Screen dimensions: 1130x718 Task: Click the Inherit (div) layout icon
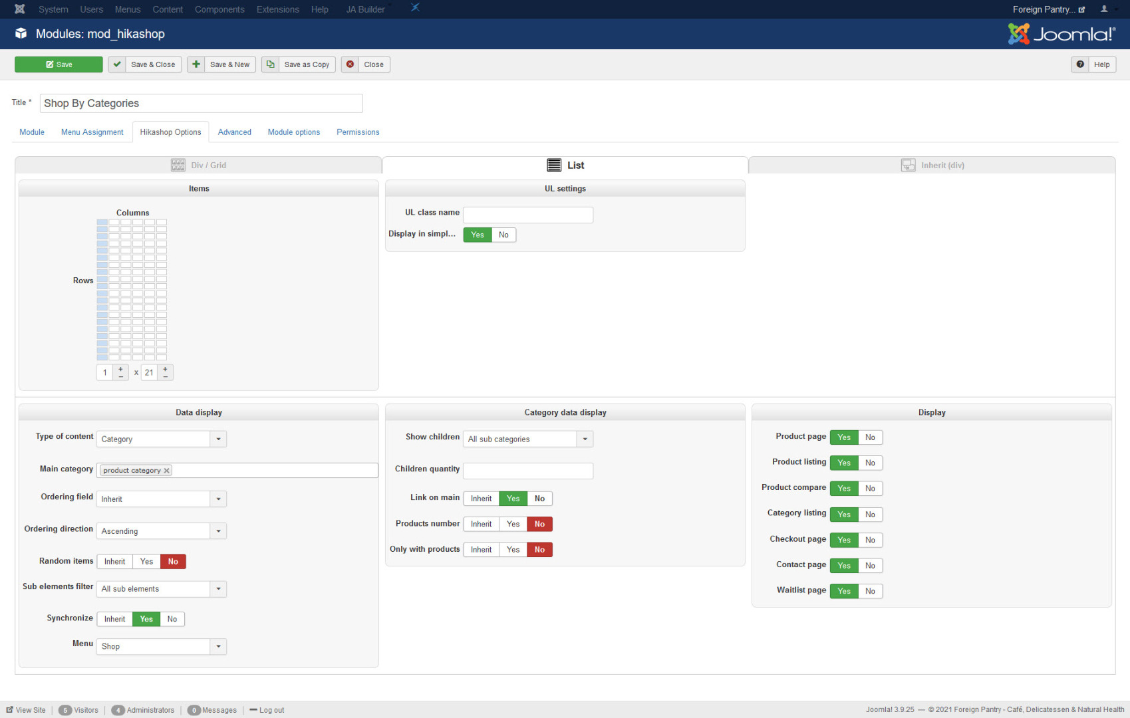pos(909,166)
